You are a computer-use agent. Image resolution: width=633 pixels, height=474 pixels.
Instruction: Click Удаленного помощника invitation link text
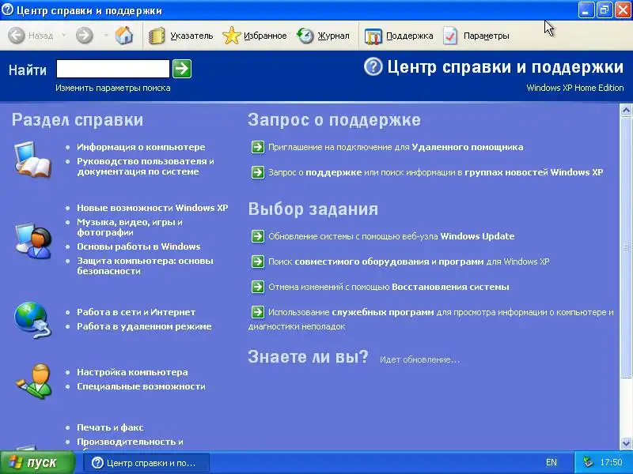[x=468, y=147]
